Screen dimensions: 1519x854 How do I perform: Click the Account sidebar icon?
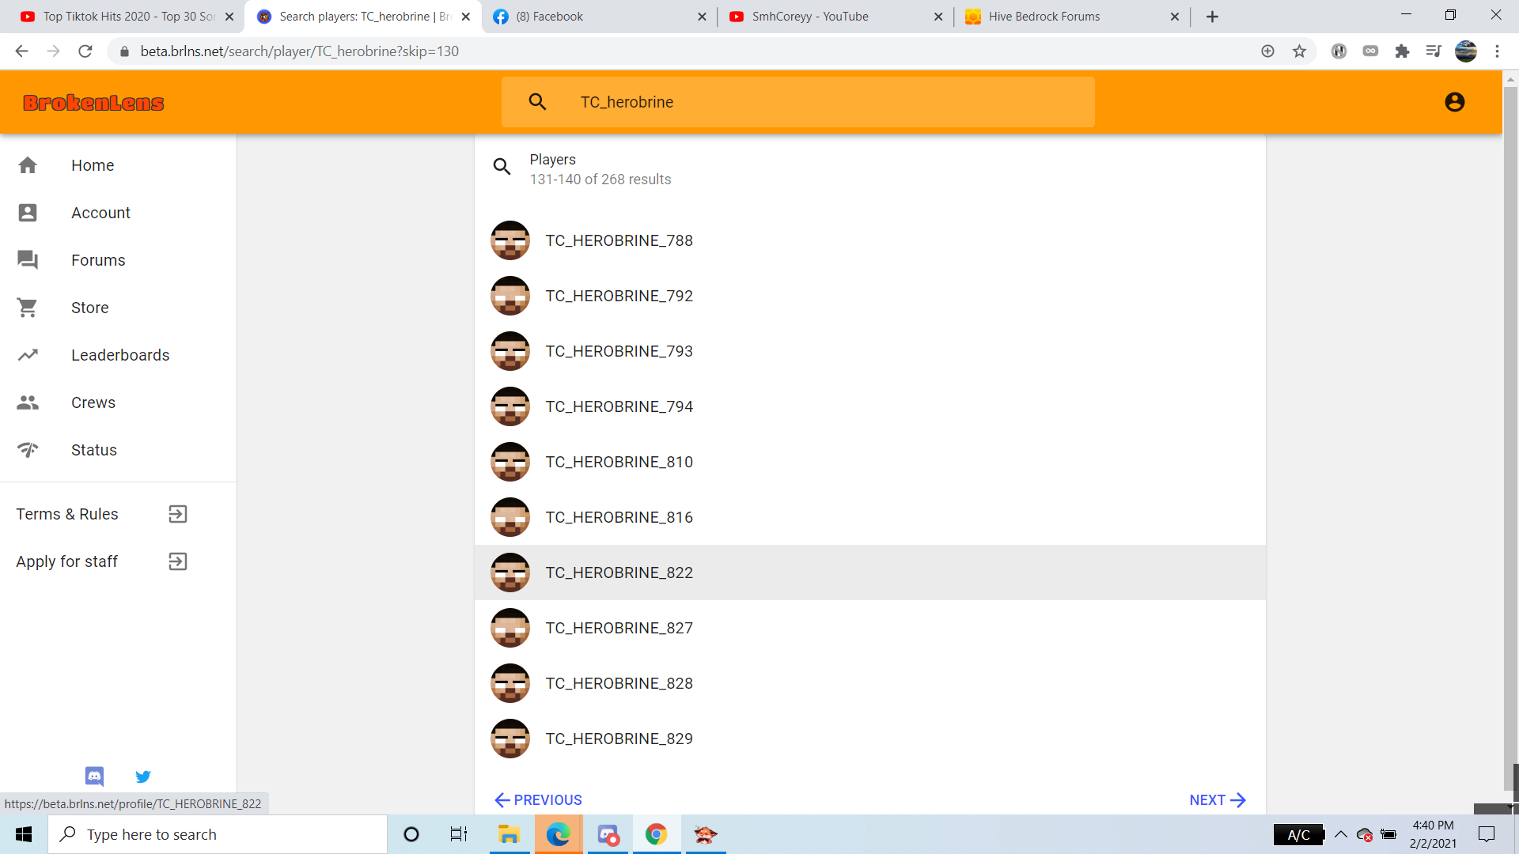[x=28, y=213]
